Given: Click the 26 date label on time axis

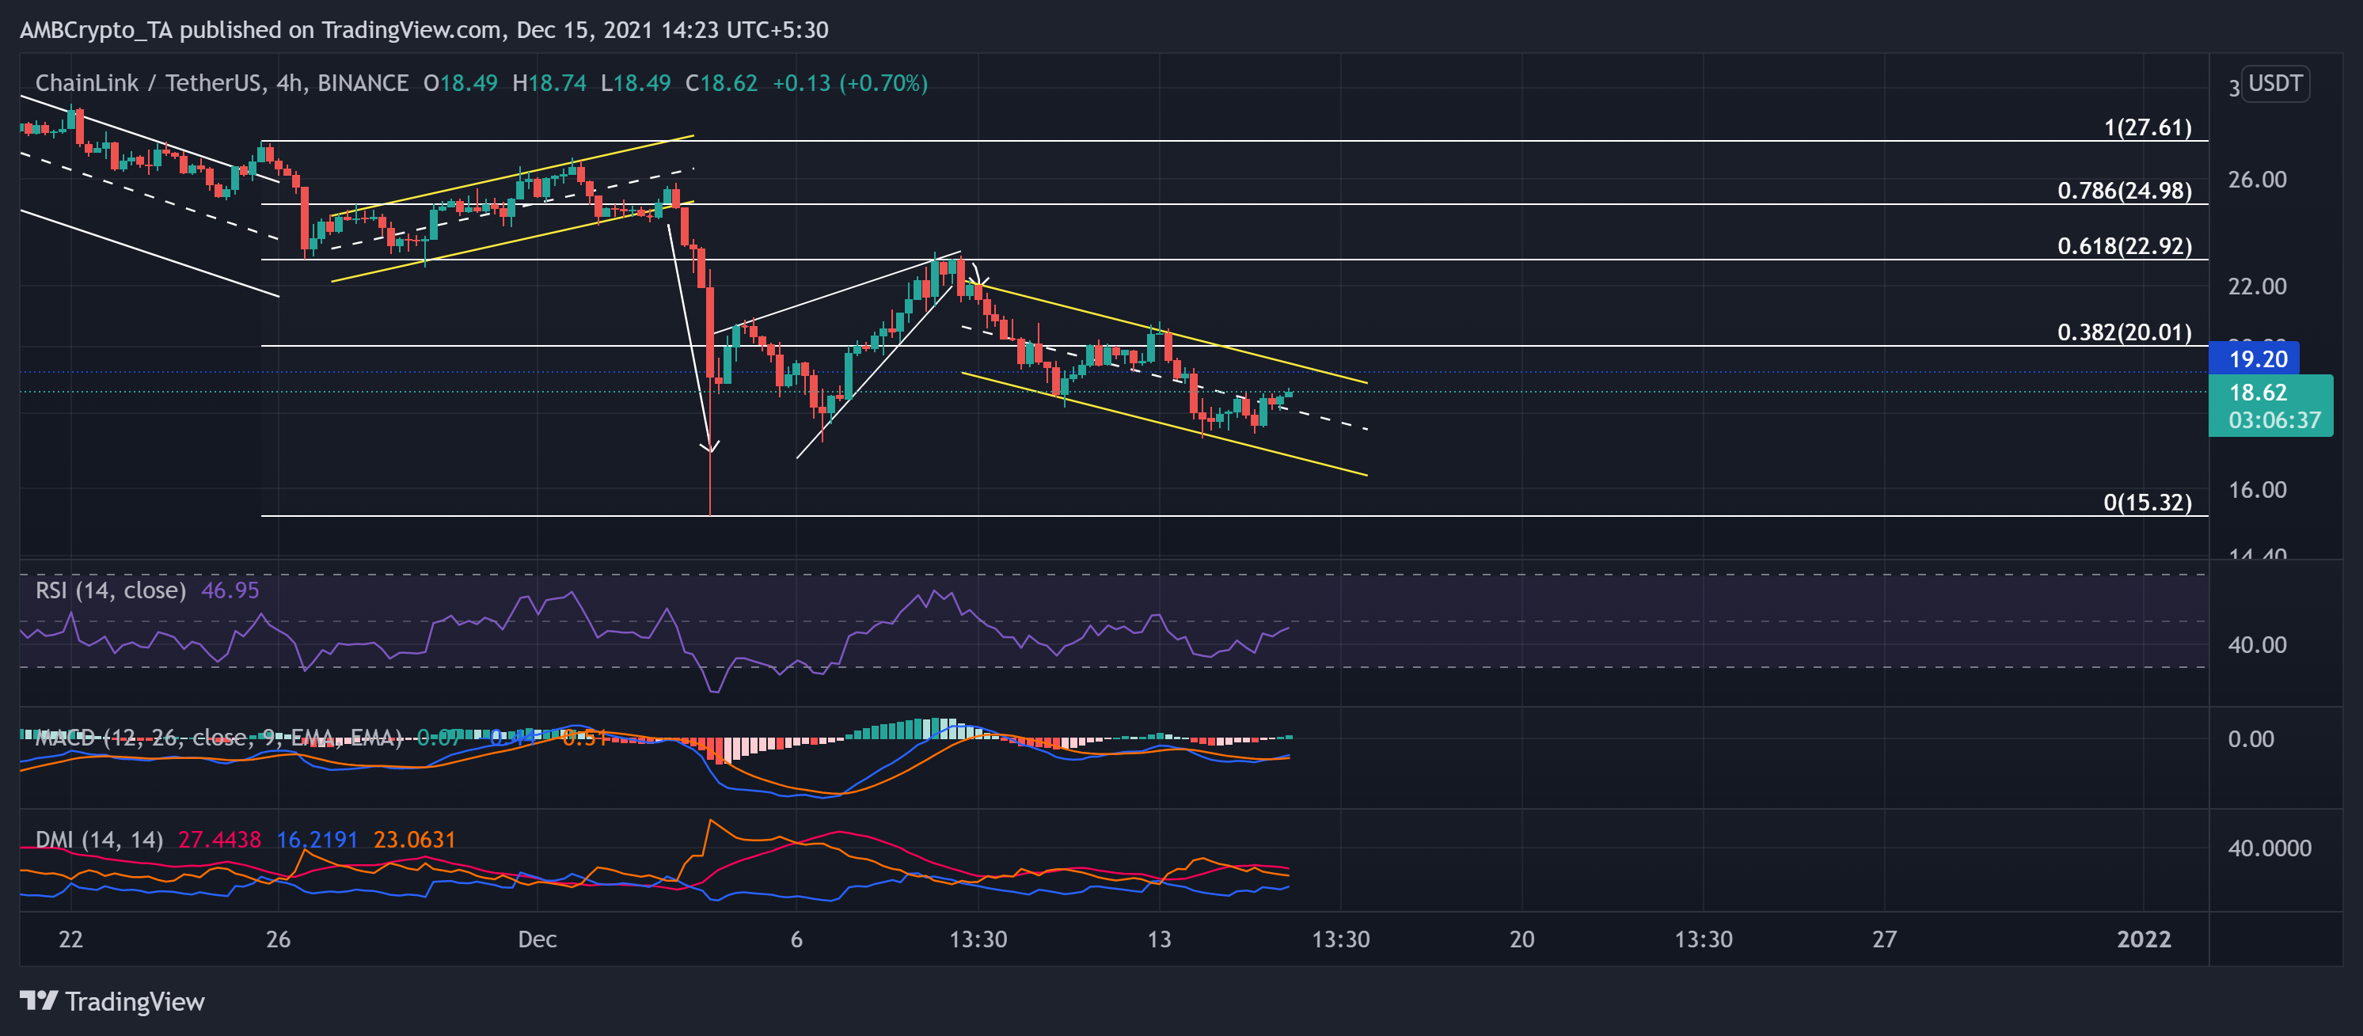Looking at the screenshot, I should click(278, 939).
